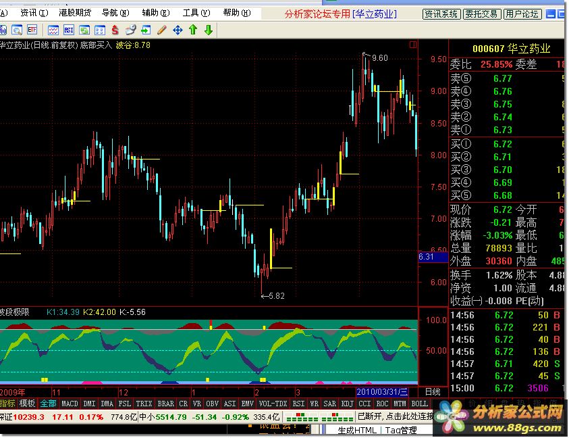Click the magnifier search window icon

[x=17, y=30]
